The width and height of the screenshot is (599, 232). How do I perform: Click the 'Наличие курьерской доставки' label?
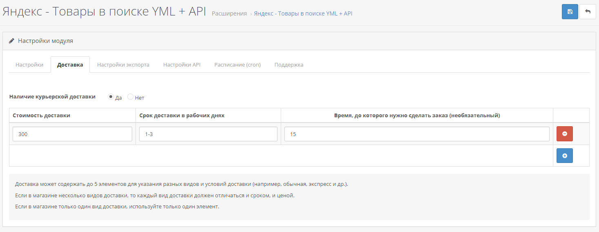pos(52,97)
